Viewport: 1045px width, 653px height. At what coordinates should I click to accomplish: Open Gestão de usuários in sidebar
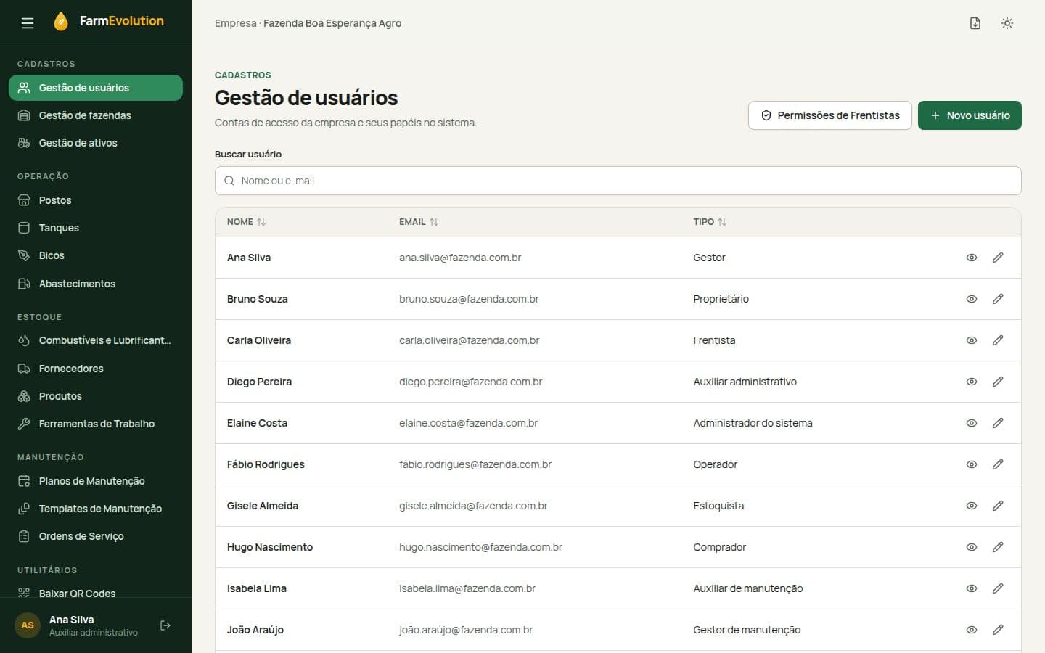96,88
